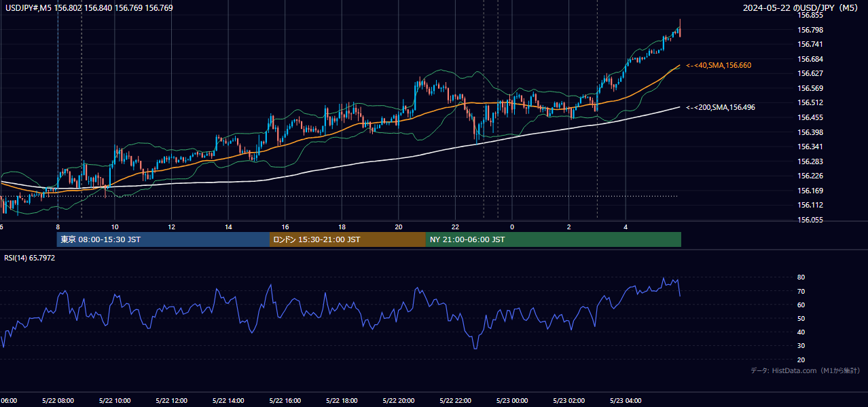Click price axis value 156.512

pos(810,103)
